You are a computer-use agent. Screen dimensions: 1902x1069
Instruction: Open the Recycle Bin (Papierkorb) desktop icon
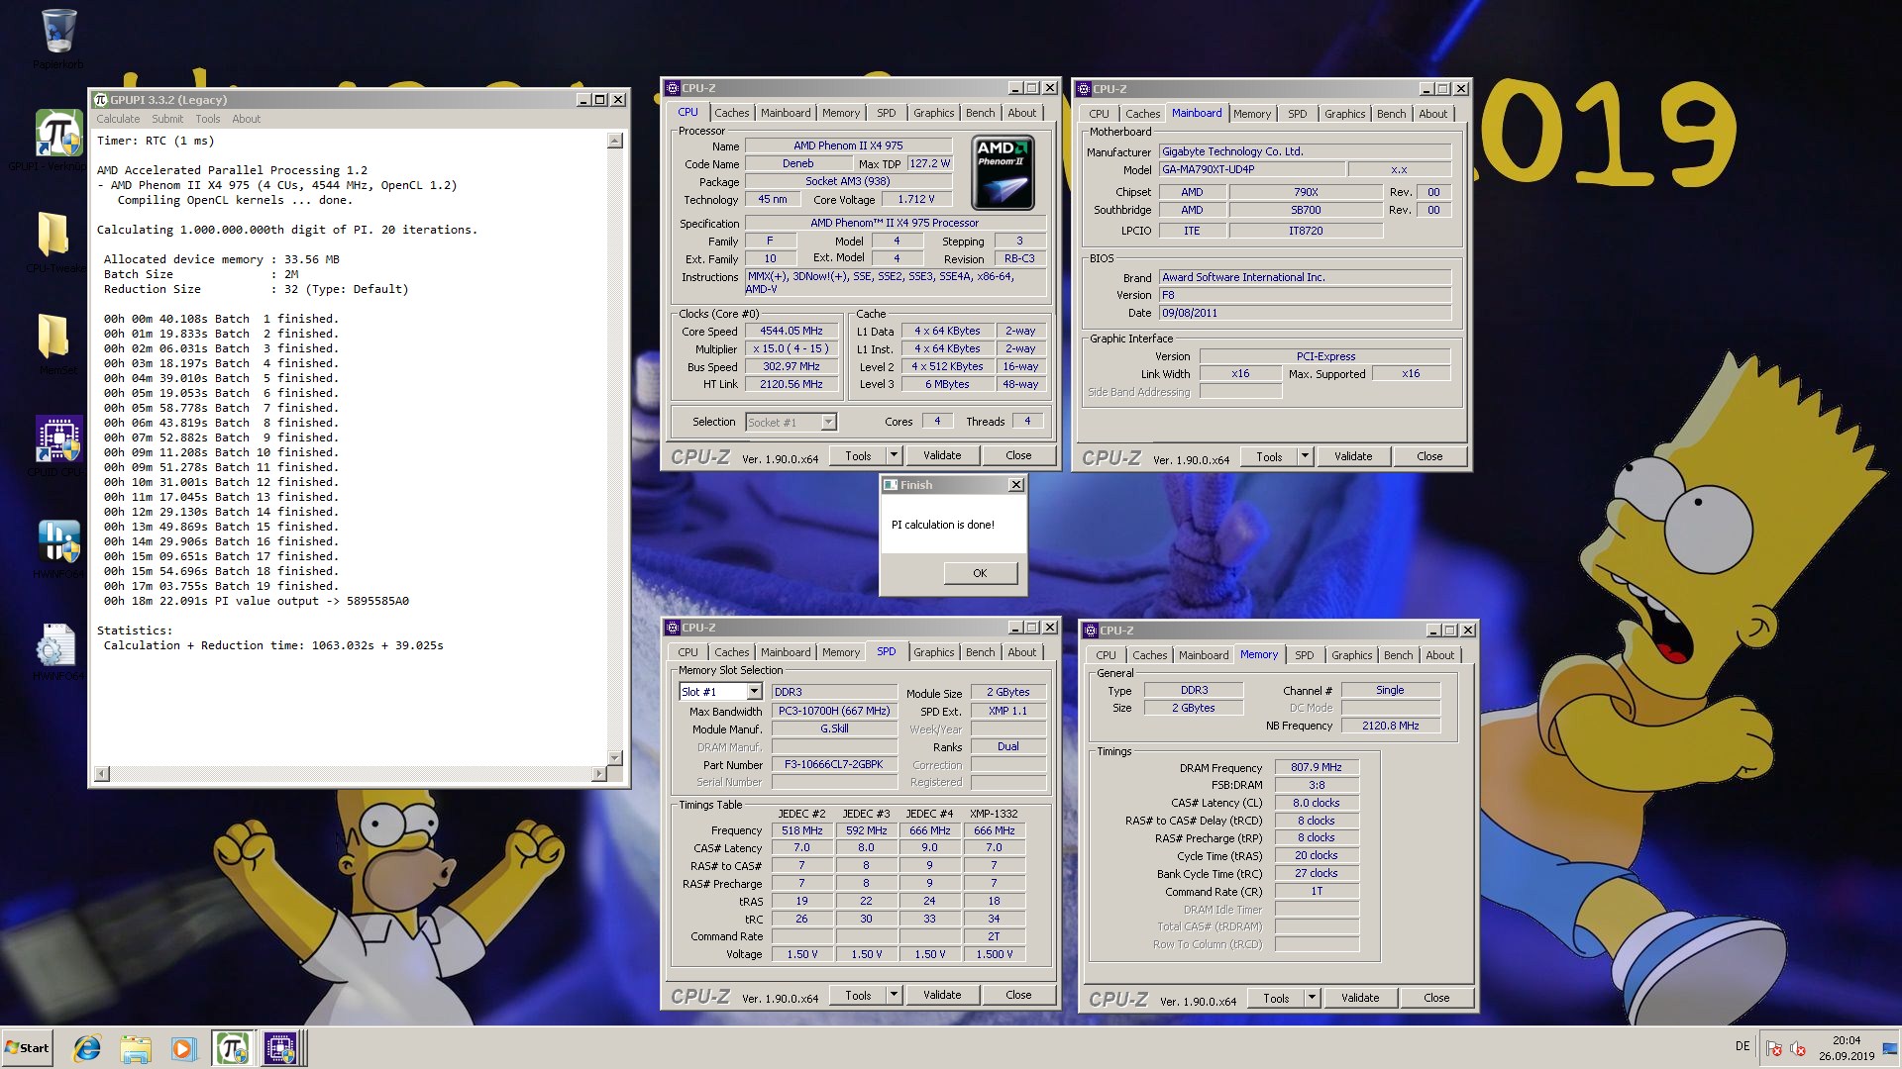pyautogui.click(x=57, y=32)
